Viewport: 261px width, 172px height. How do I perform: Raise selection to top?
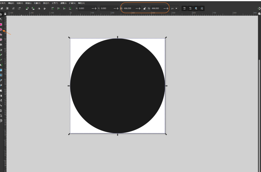click(53, 8)
